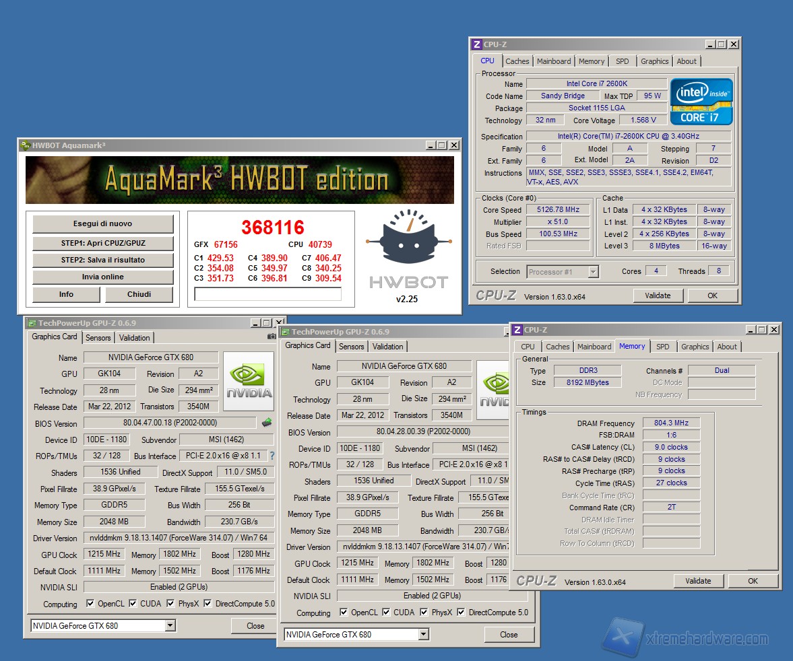Click the BIOS save chip icon in left GPU-Z
The height and width of the screenshot is (661, 793).
[267, 423]
